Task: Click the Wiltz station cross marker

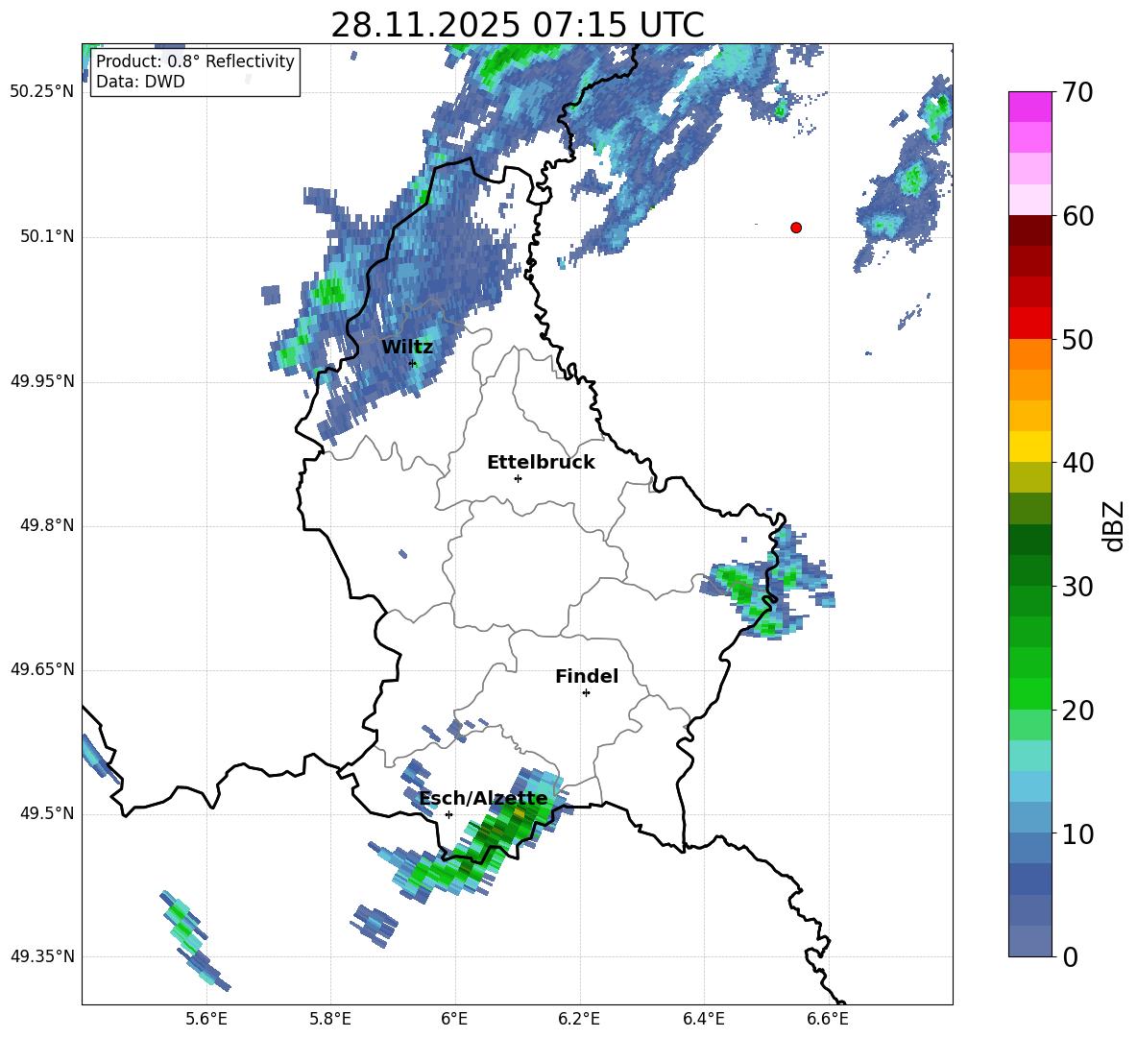Action: (x=413, y=363)
